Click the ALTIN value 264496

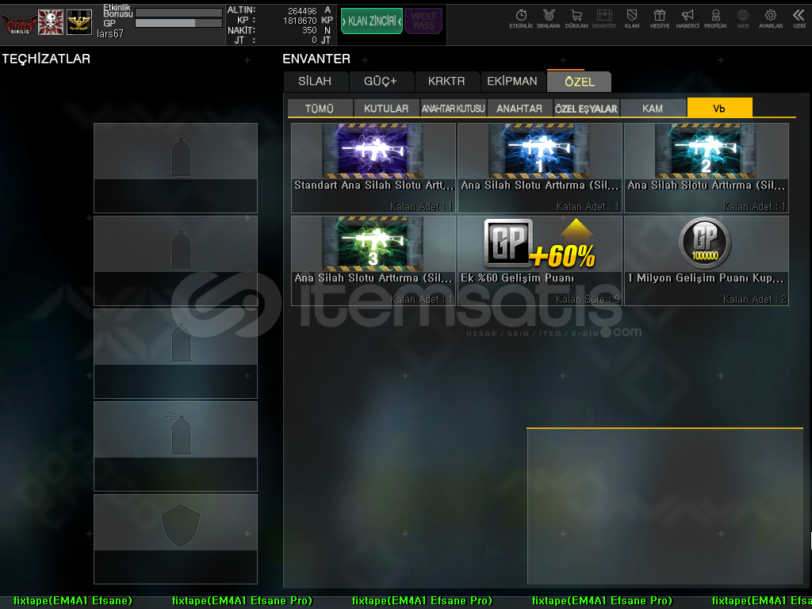tap(302, 11)
